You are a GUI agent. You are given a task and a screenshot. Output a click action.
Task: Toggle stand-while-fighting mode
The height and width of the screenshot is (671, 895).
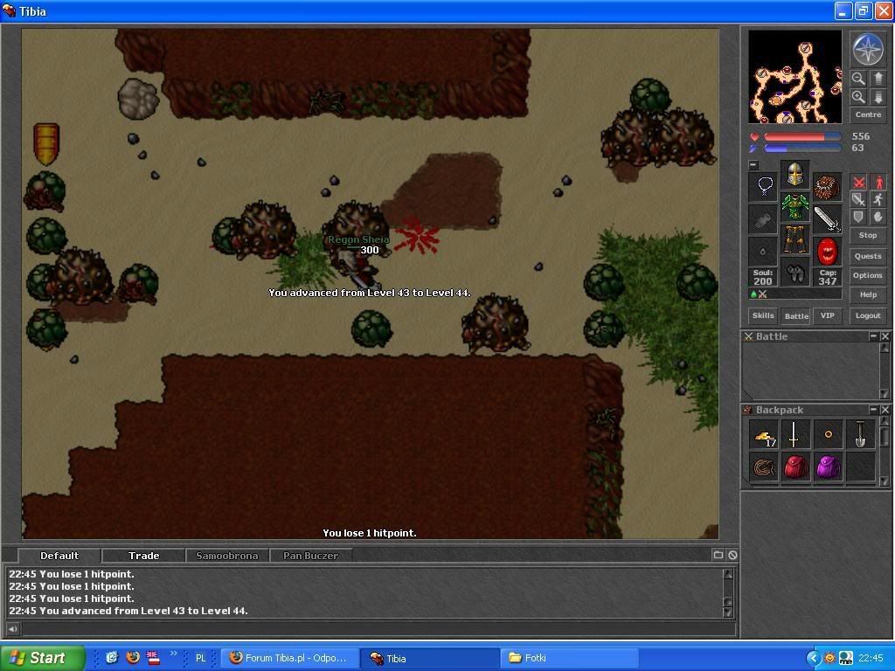pos(878,183)
